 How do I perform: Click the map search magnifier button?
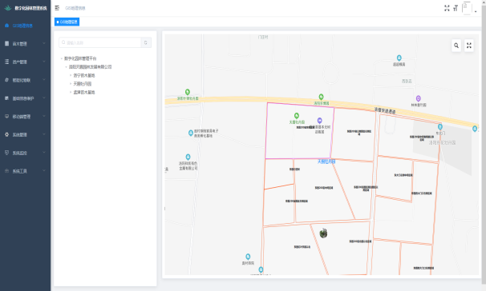click(x=456, y=46)
